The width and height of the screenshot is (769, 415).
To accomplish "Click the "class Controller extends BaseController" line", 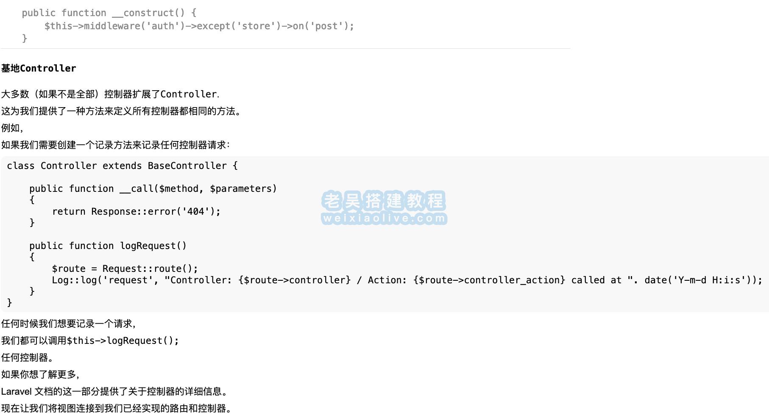I will coord(122,166).
